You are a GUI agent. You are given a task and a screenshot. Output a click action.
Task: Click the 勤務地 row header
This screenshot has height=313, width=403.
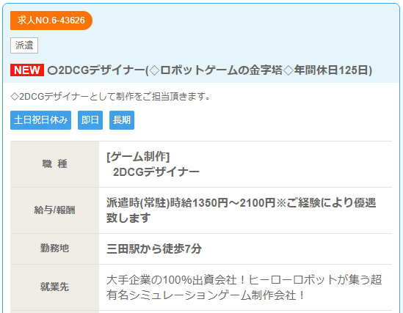click(x=54, y=248)
